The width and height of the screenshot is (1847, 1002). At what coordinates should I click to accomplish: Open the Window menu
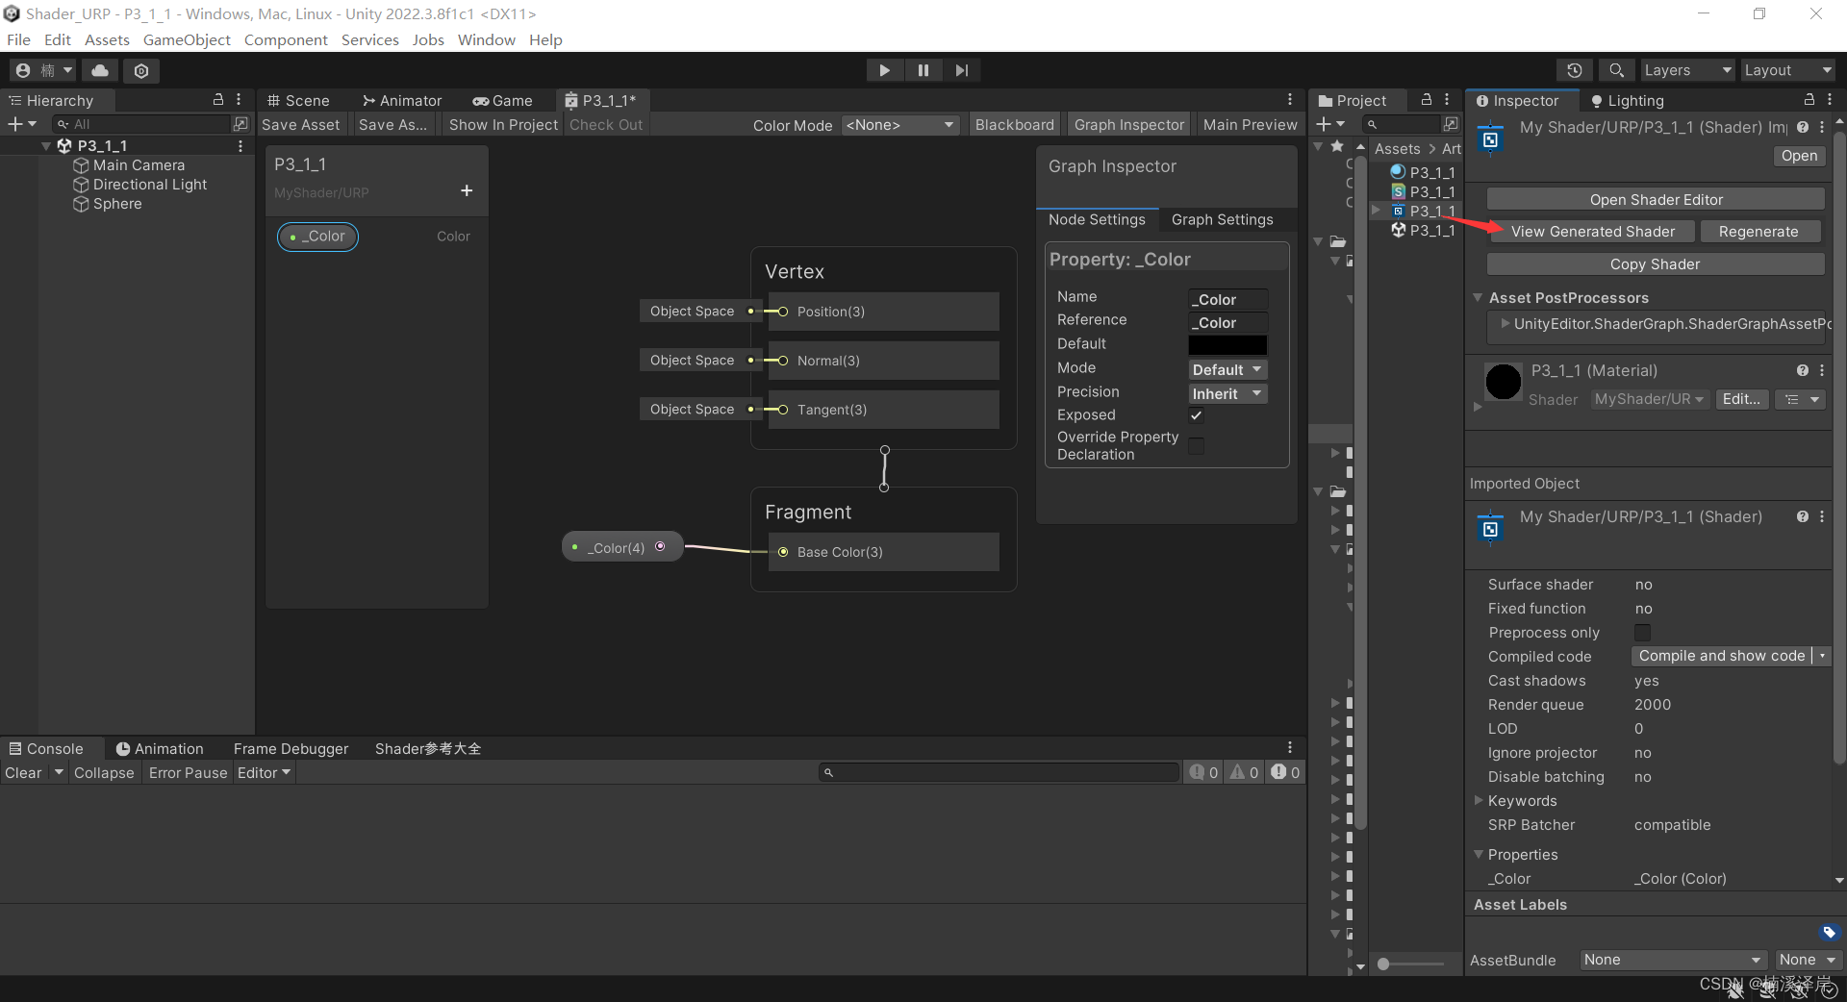[486, 39]
